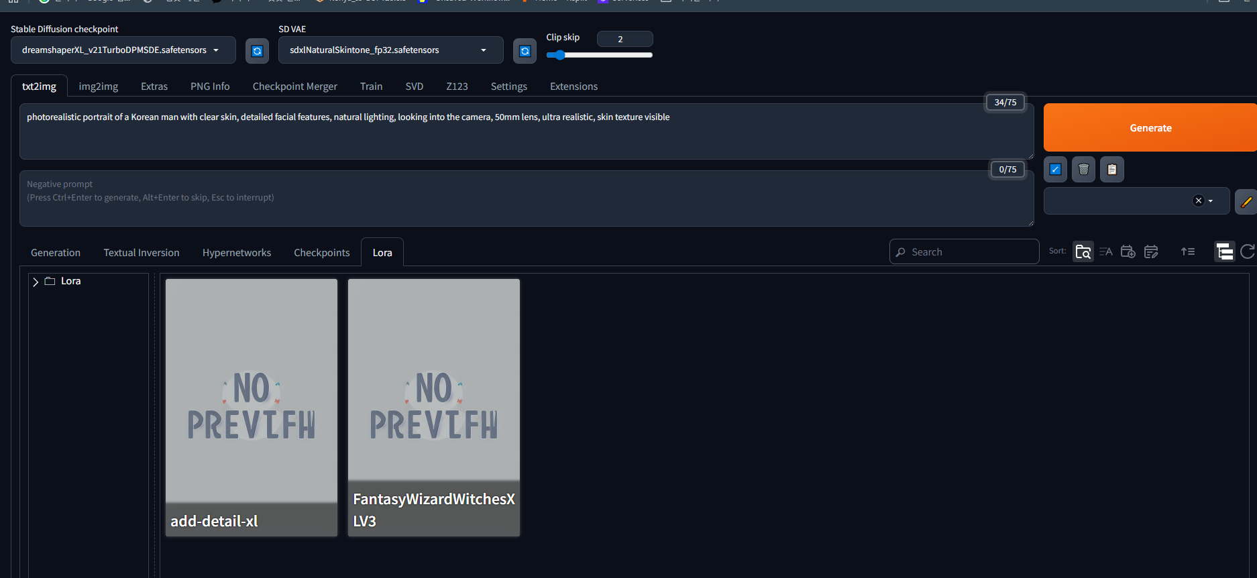Image resolution: width=1257 pixels, height=578 pixels.
Task: Toggle the directory tree view
Action: 1225,251
